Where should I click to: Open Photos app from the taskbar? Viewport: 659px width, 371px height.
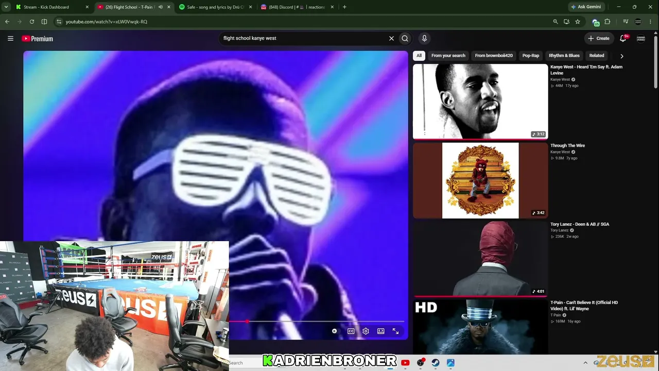click(x=450, y=363)
